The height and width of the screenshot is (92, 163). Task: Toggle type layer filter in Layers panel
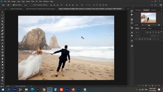[153, 32]
